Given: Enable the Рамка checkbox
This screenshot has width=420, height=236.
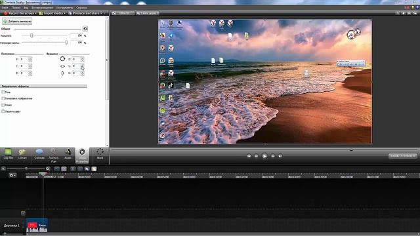Looking at the screenshot, I should pyautogui.click(x=3, y=105).
